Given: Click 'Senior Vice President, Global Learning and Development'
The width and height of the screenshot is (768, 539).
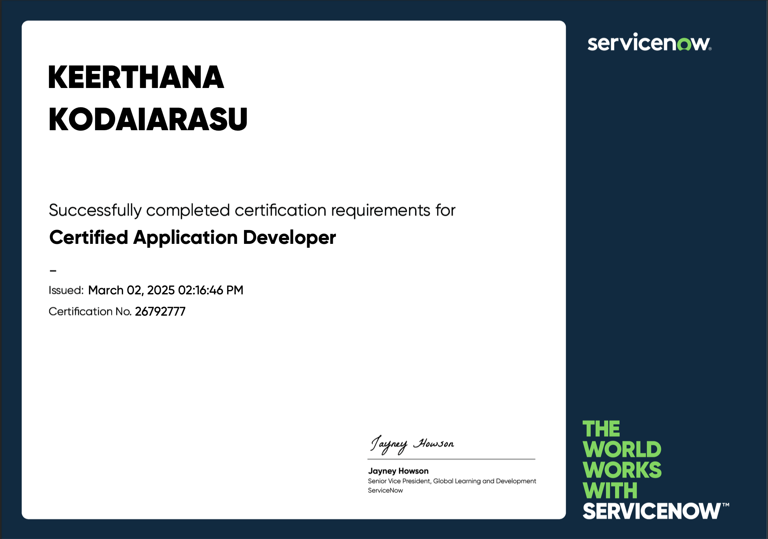Looking at the screenshot, I should 452,481.
